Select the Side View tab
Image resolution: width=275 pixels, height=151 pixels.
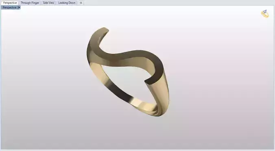click(48, 3)
